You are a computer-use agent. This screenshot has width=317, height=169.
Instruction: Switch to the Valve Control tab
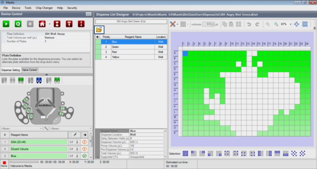point(29,70)
